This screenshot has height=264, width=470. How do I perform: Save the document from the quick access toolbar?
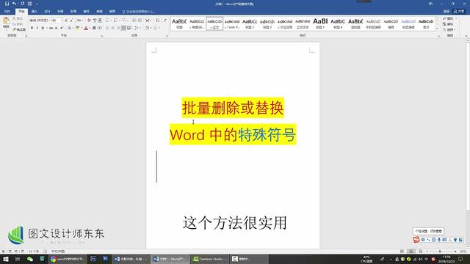(x=7, y=4)
